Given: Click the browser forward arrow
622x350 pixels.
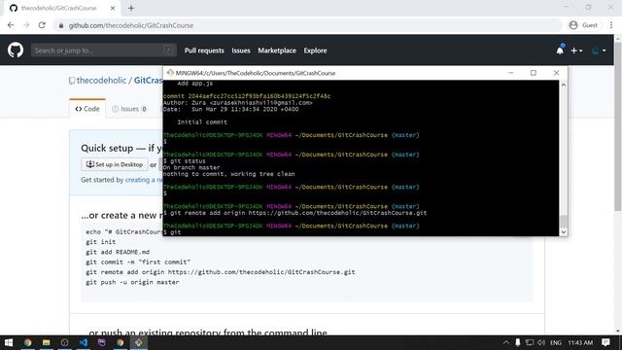Looking at the screenshot, I should pos(26,25).
